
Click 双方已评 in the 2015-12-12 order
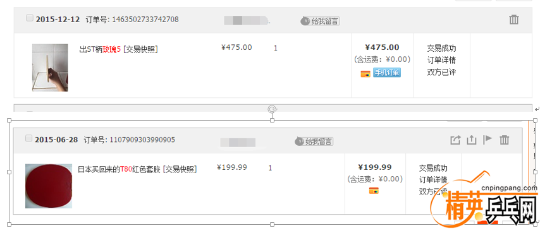441,72
